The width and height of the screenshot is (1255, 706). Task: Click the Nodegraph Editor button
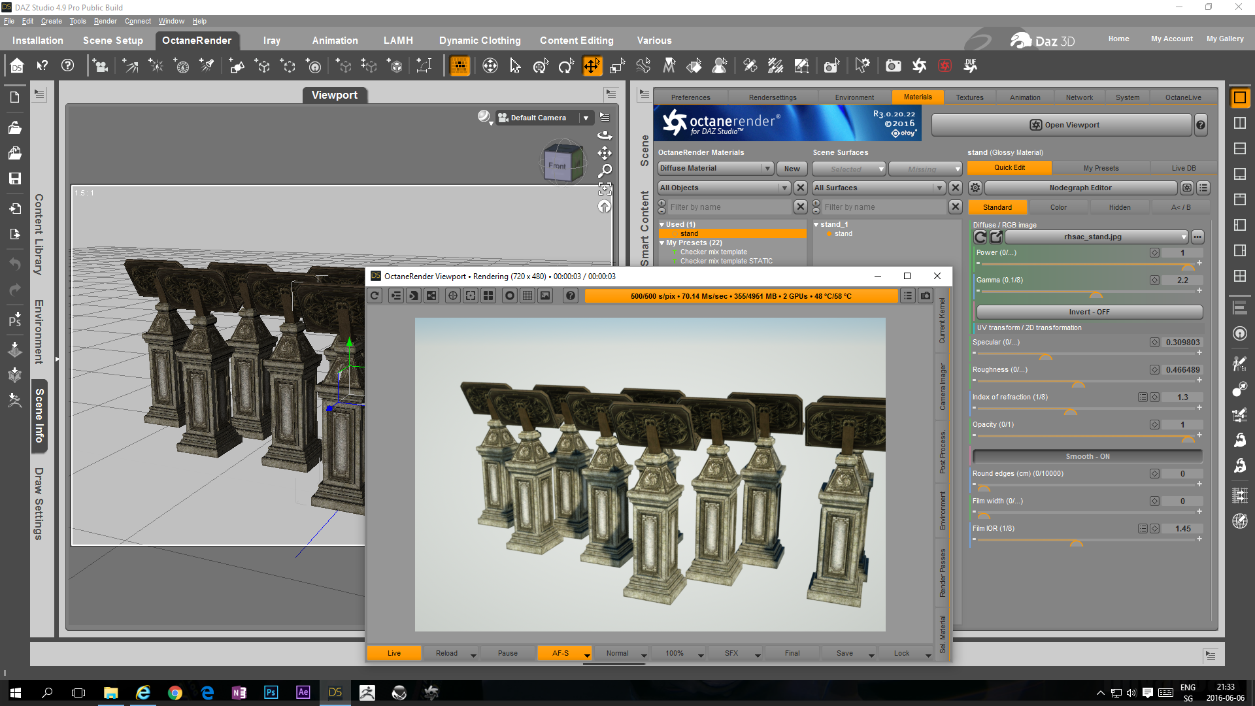tap(1080, 188)
